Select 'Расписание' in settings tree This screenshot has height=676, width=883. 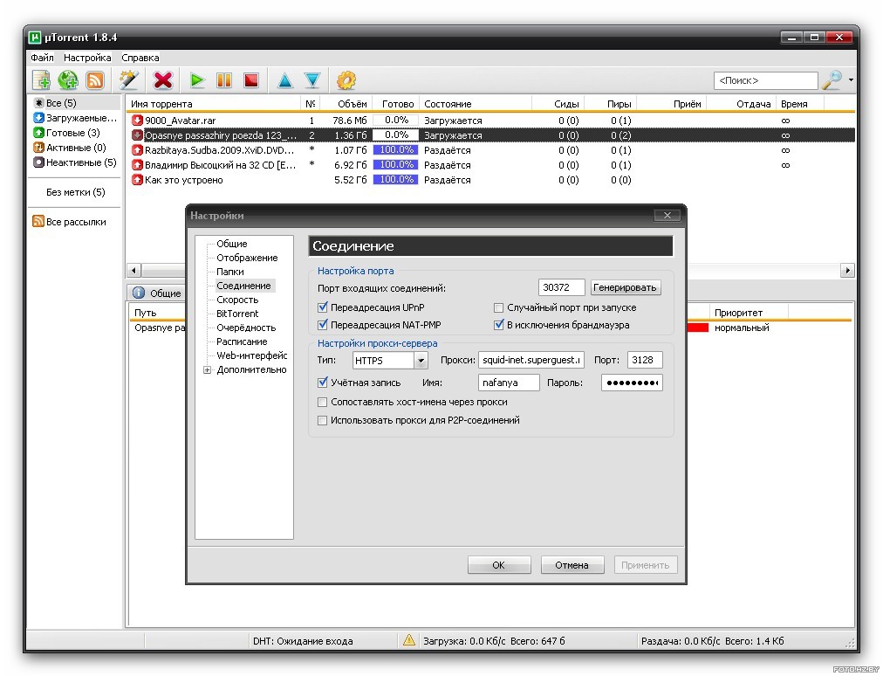click(x=243, y=341)
